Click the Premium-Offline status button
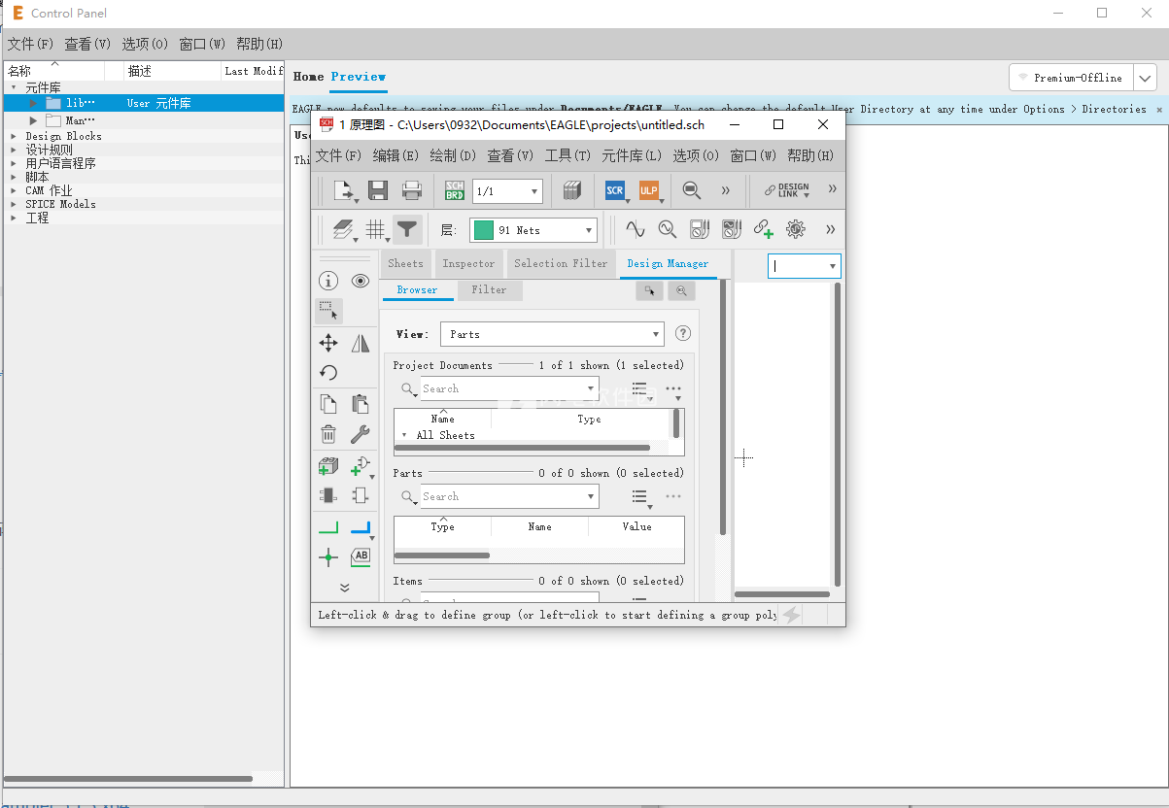Image resolution: width=1169 pixels, height=808 pixels. pos(1070,78)
